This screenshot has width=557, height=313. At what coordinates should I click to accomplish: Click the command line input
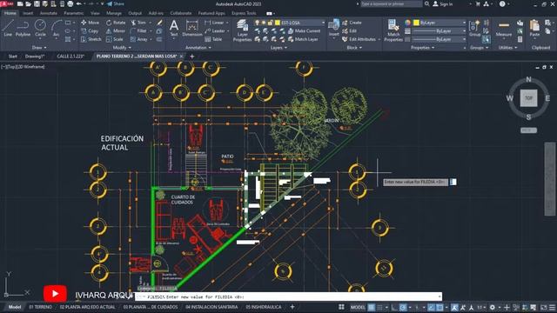pos(288,296)
